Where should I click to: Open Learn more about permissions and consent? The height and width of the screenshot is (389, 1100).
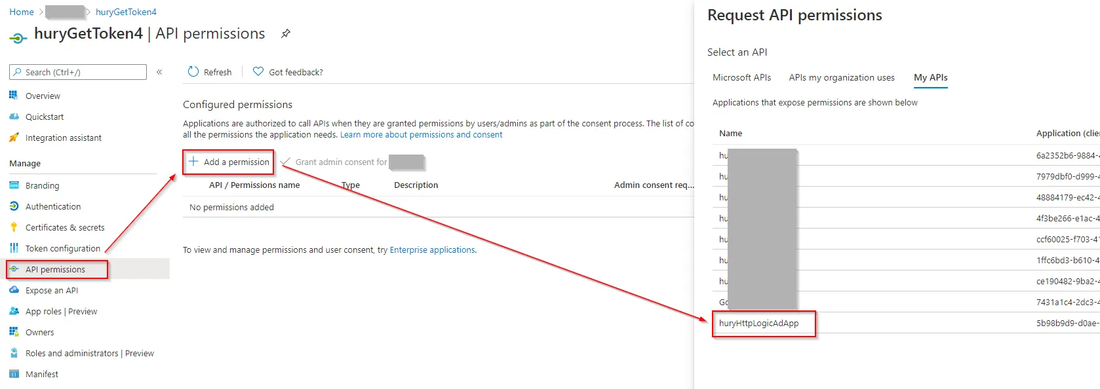pyautogui.click(x=421, y=134)
